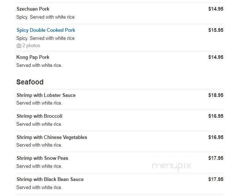Choose Shrimp with Chinese Vegetables

tap(52, 137)
